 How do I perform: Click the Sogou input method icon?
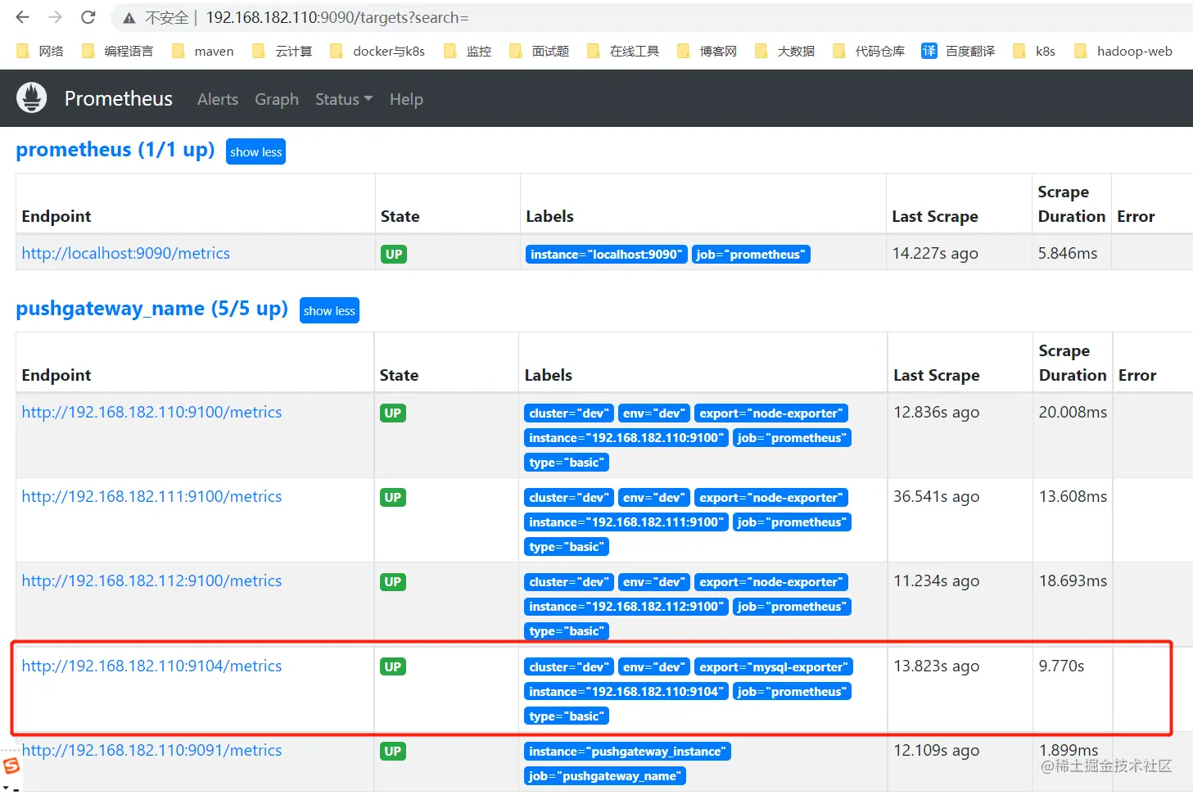coord(11,766)
